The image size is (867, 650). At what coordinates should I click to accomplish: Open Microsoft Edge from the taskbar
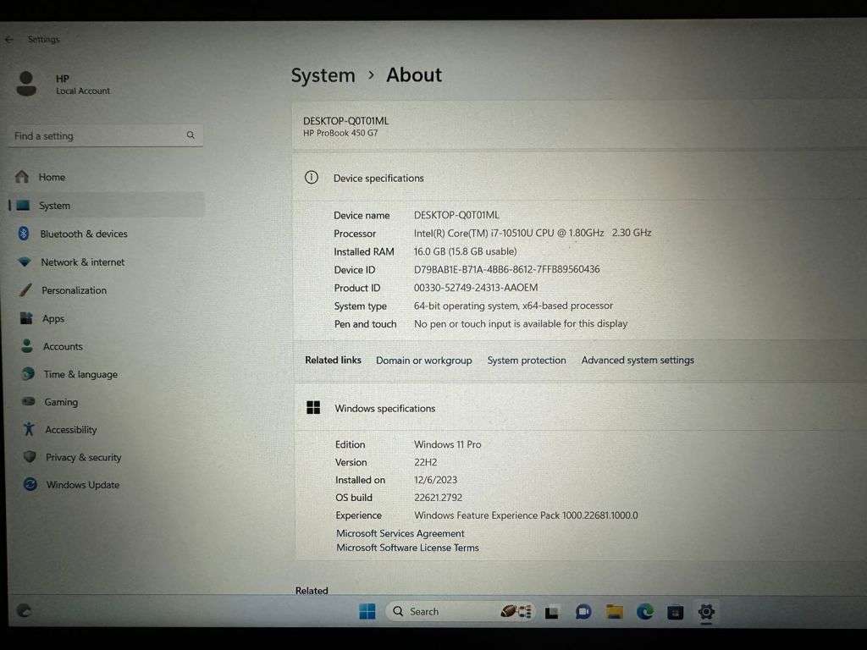645,611
